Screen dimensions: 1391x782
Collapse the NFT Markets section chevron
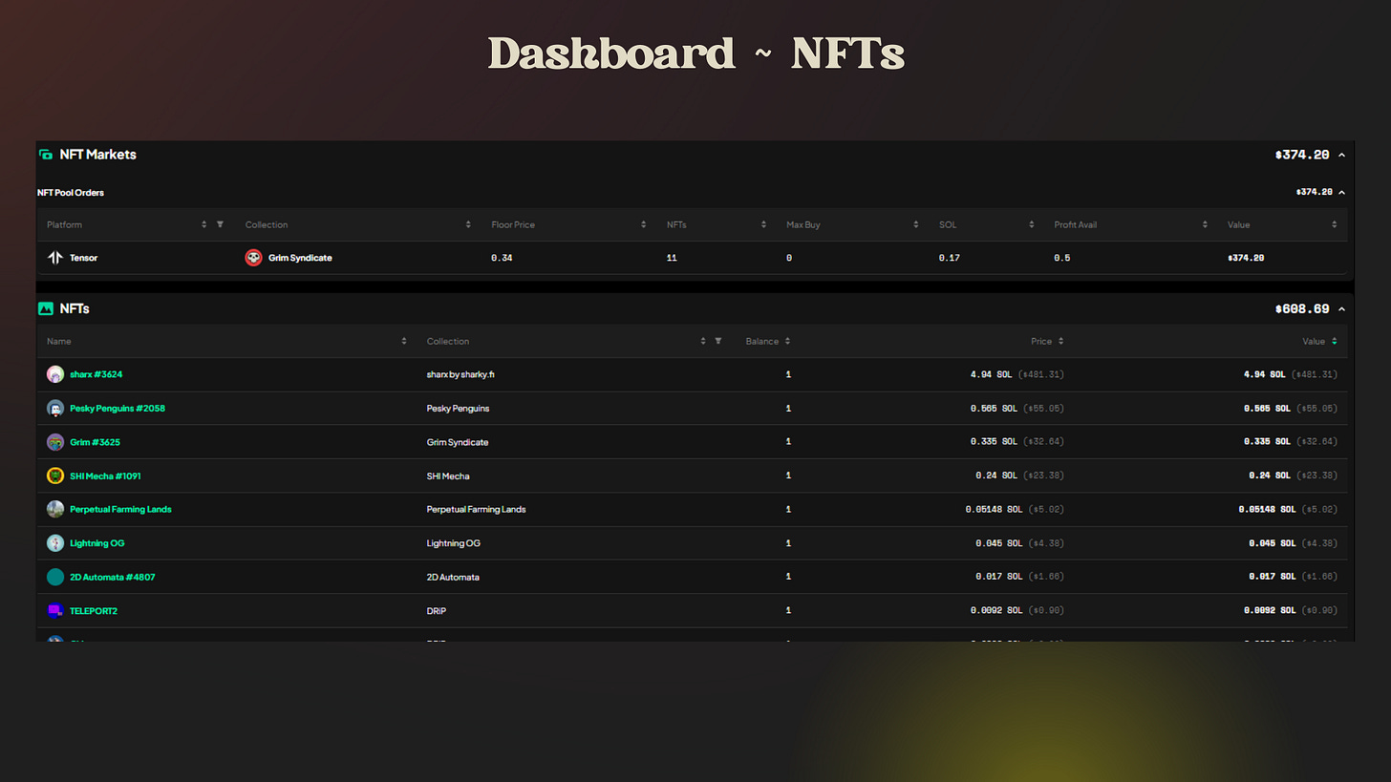(x=1342, y=155)
